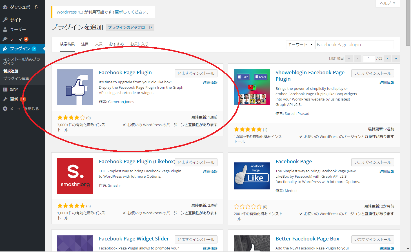Click the テーマ update count badge
Viewport: 411px width, 252px height.
click(26, 39)
